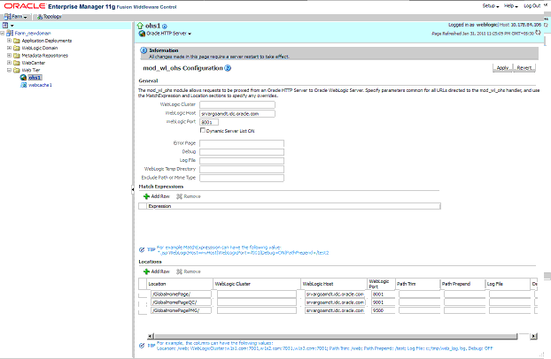Screen dimensions: 551x359
Task: Click the refresh icon beside Page Refreshed
Action: pyautogui.click(x=538, y=33)
